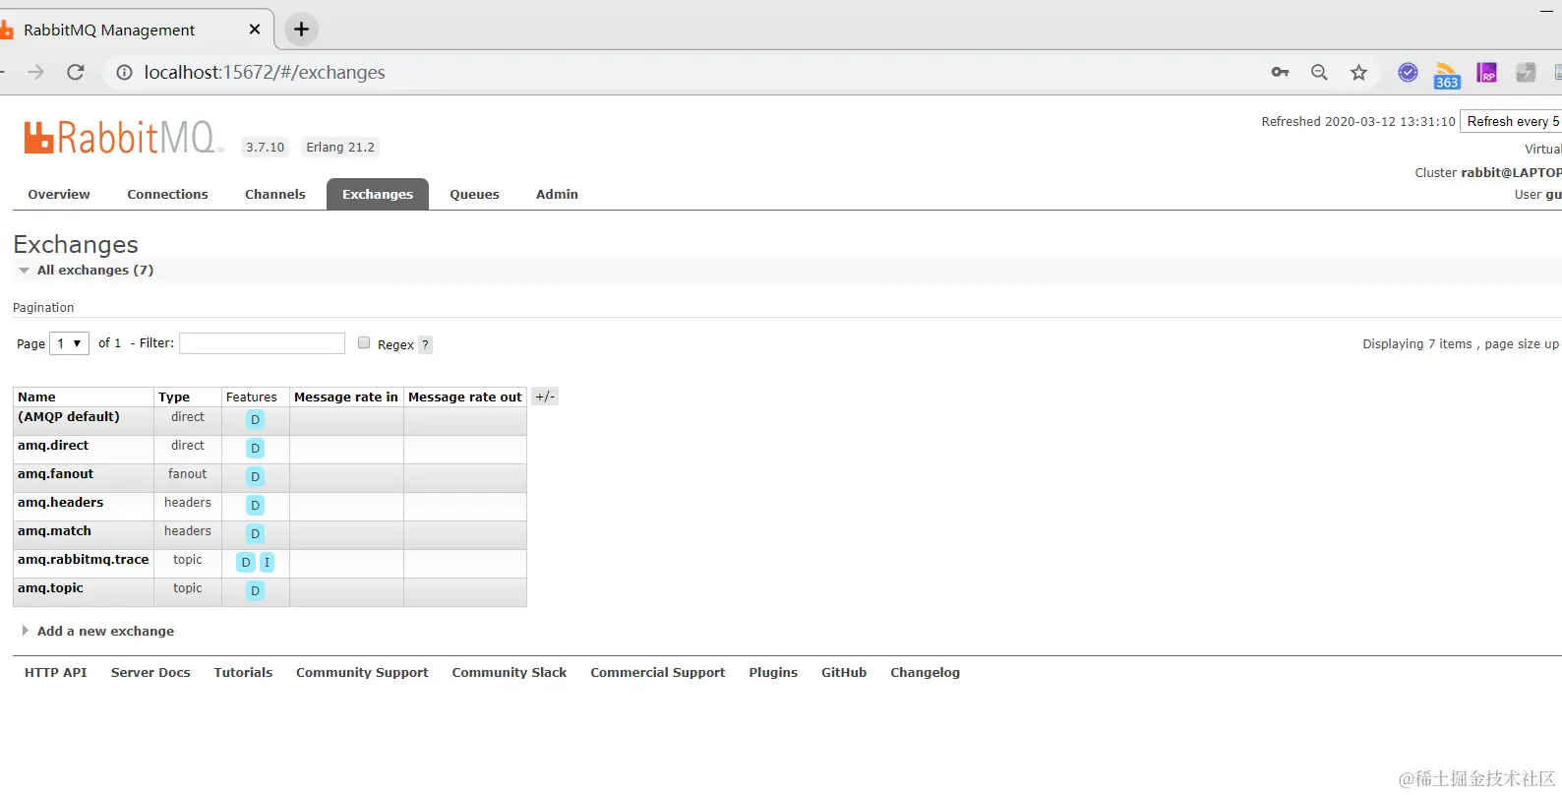The height and width of the screenshot is (795, 1562).
Task: Open a new browser tab
Action: (x=302, y=30)
